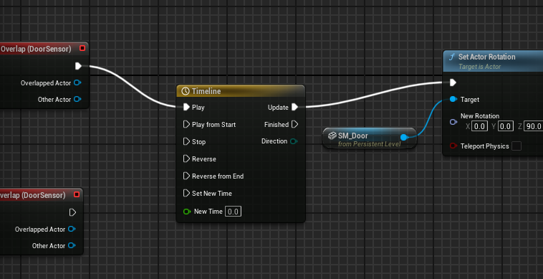Click the Timeline Update output pin
Viewport: 543px width, 279px height.
[x=294, y=107]
